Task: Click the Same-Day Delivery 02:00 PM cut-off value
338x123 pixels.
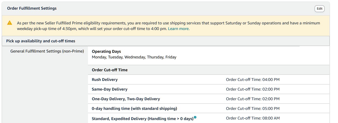Action: click(x=253, y=89)
